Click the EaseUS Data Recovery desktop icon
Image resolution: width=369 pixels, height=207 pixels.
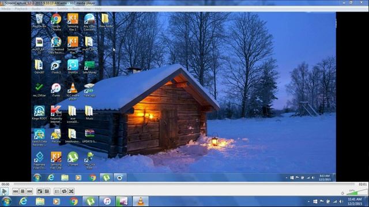(x=39, y=137)
